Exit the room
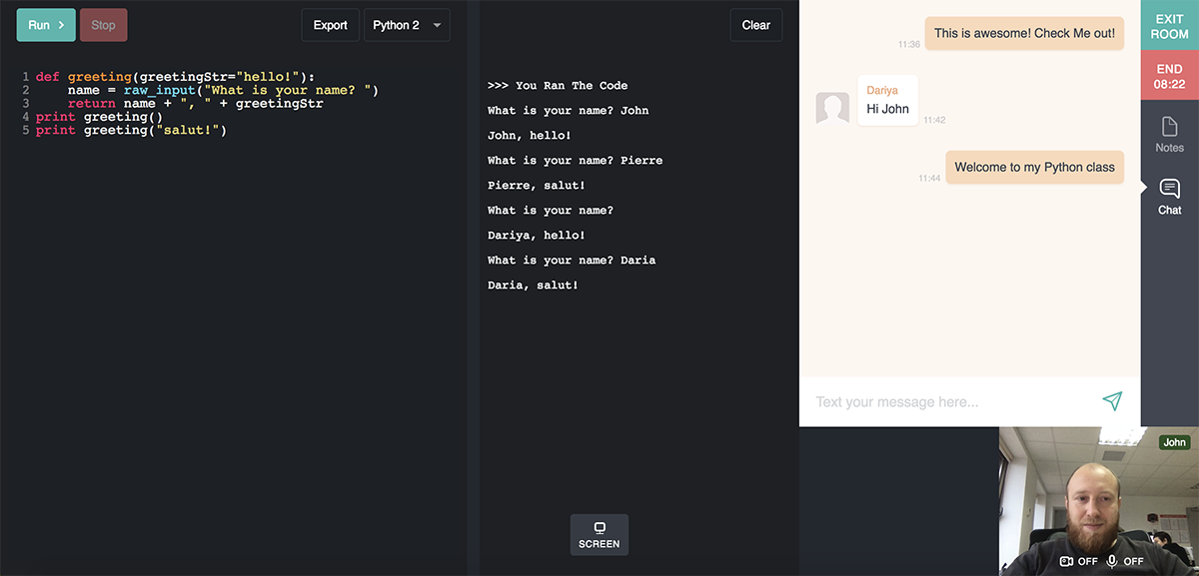Viewport: 1199px width, 576px height. (1170, 26)
